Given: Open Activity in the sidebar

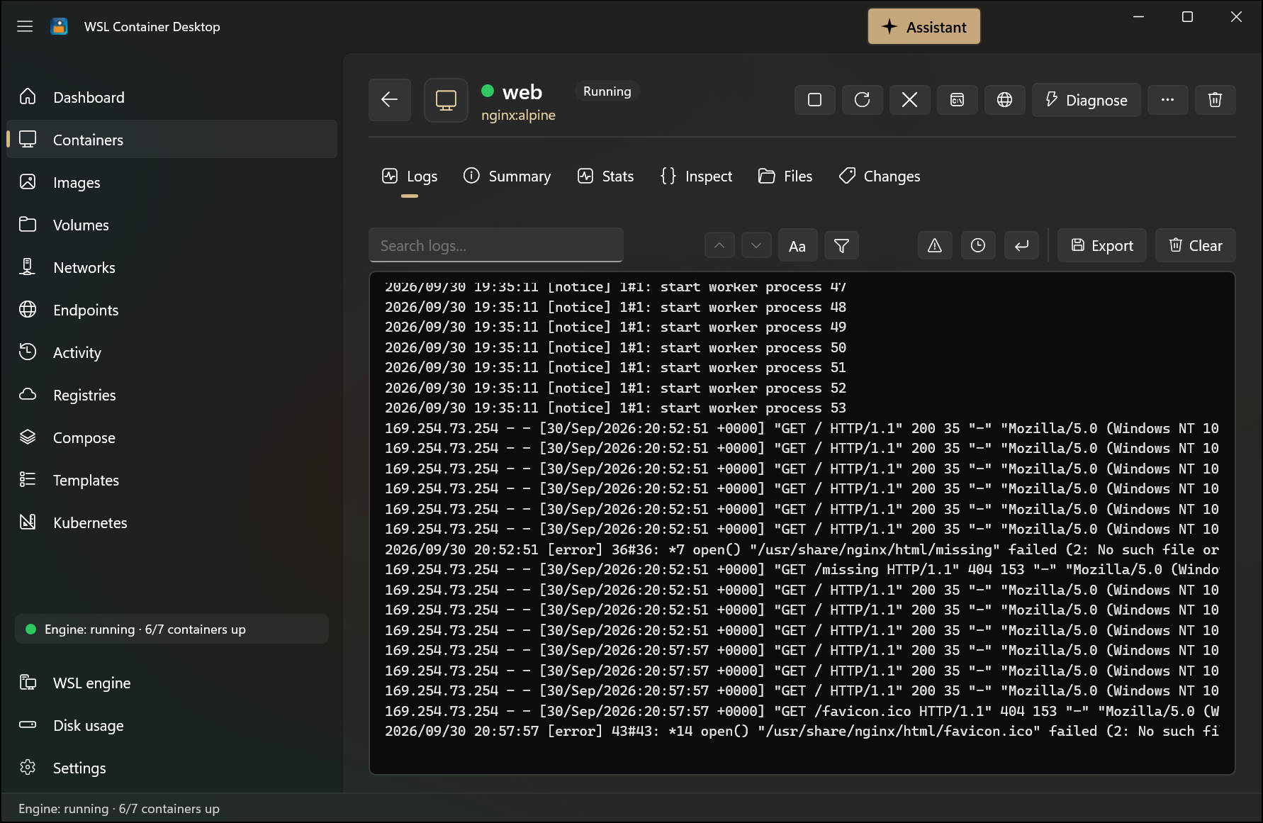Looking at the screenshot, I should (172, 352).
